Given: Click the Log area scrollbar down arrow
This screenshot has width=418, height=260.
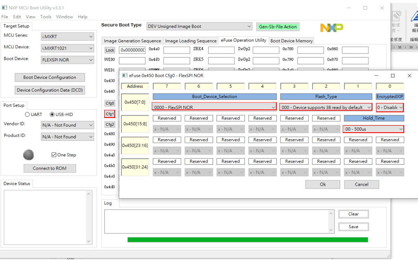Looking at the screenshot, I should (x=331, y=230).
